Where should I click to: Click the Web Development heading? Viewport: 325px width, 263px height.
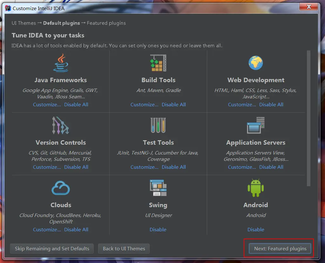tap(256, 80)
